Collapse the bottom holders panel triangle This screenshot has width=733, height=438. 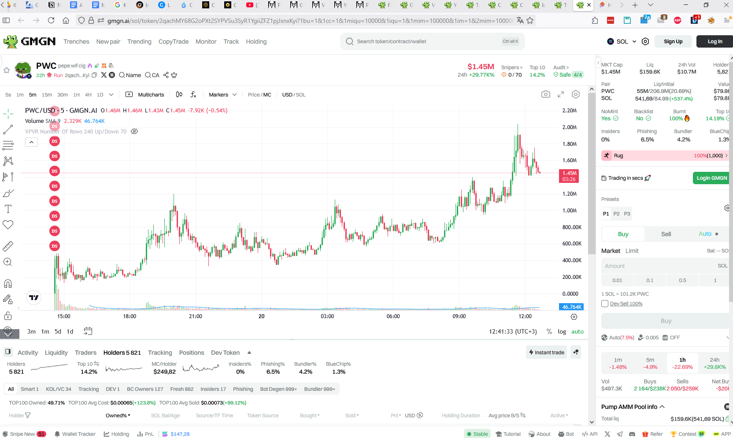(x=249, y=353)
